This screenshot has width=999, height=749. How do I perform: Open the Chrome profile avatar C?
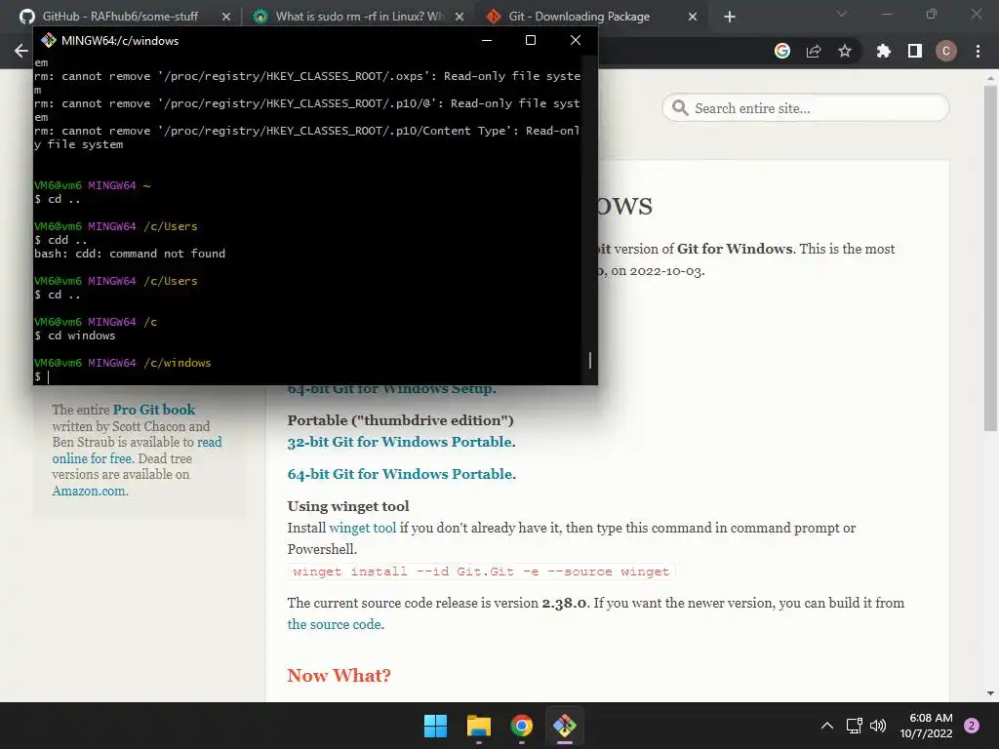click(946, 51)
